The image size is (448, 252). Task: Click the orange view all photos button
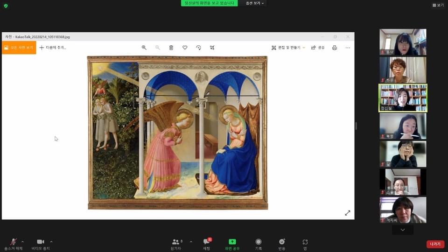point(19,48)
